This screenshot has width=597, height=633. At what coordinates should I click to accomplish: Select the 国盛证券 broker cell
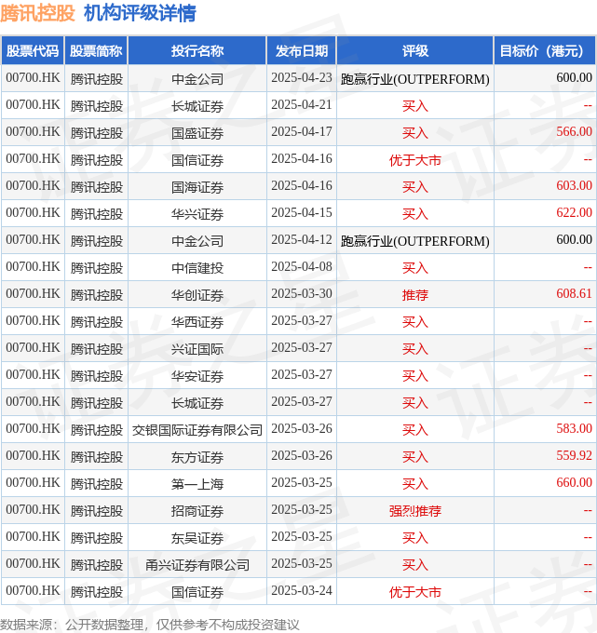197,133
